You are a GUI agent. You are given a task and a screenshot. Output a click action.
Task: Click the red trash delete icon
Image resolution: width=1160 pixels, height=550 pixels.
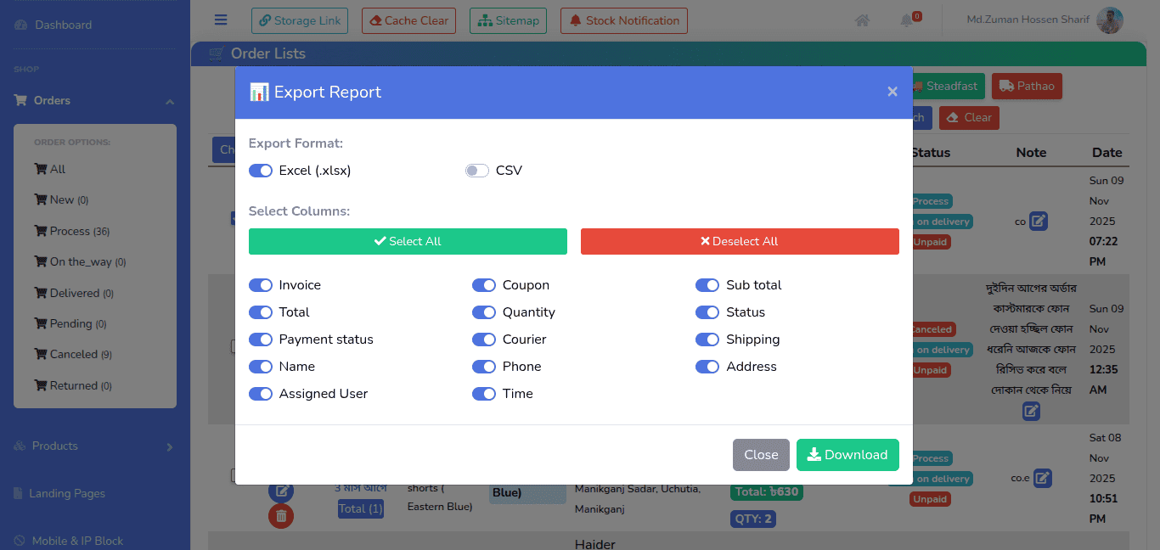click(281, 515)
